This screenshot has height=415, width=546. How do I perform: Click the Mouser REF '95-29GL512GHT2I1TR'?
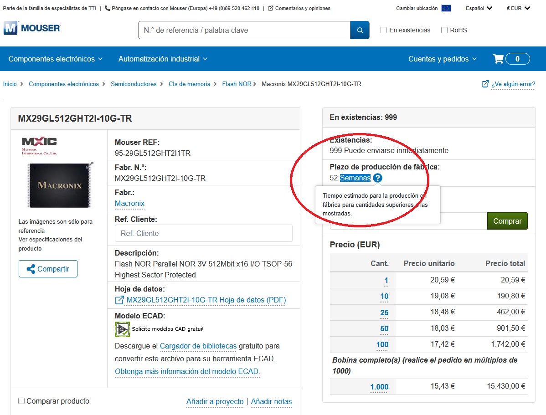[153, 153]
